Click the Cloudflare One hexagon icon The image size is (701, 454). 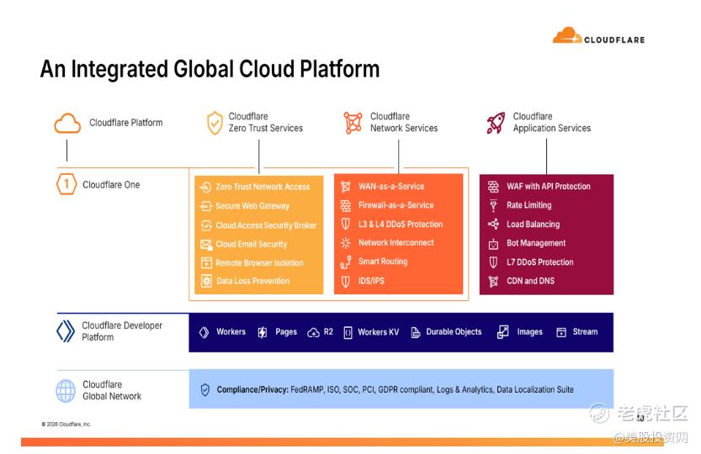[x=66, y=184]
